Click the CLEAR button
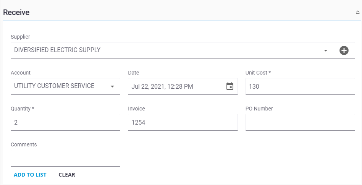The image size is (362, 185). tap(67, 175)
